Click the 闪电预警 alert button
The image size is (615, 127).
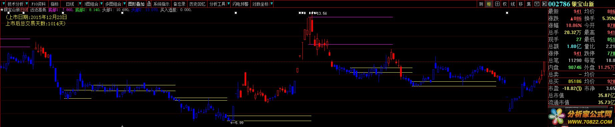(x=241, y=4)
